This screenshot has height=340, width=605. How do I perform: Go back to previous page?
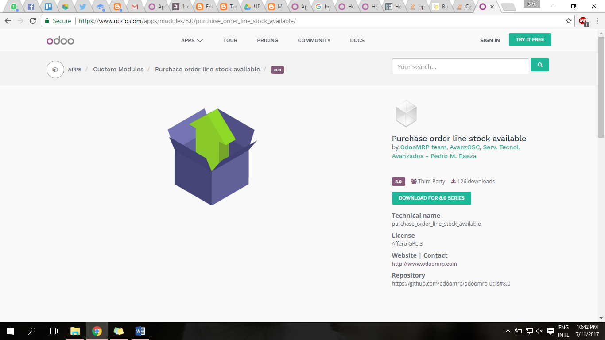point(8,21)
